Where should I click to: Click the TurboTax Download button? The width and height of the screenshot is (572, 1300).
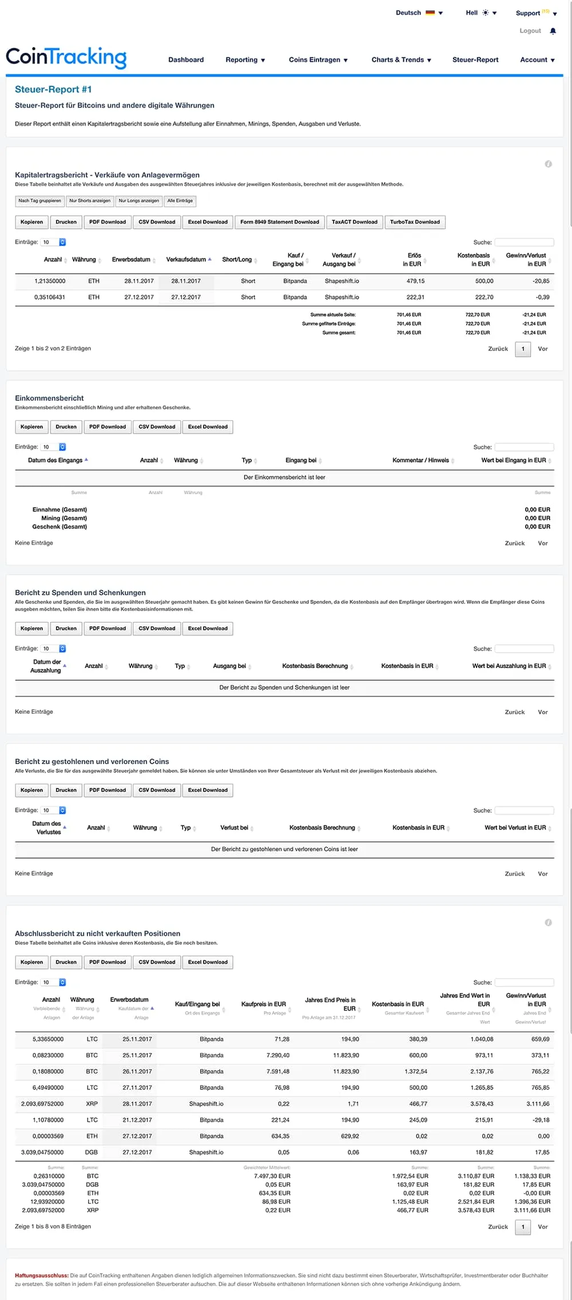pos(415,222)
